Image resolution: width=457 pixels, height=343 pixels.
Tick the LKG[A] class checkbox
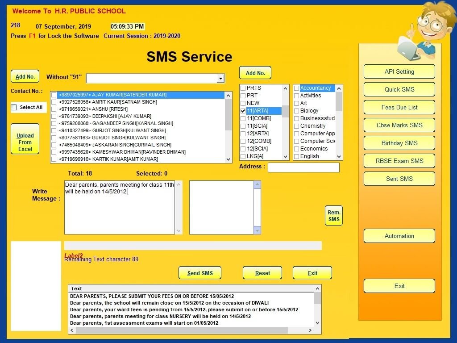[243, 156]
